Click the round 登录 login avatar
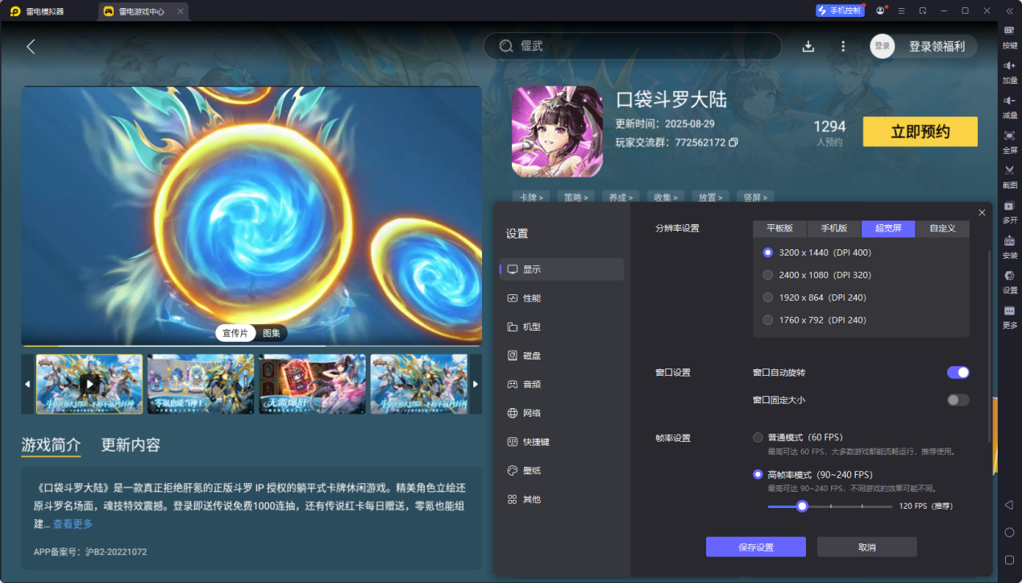The height and width of the screenshot is (583, 1022). [x=883, y=47]
